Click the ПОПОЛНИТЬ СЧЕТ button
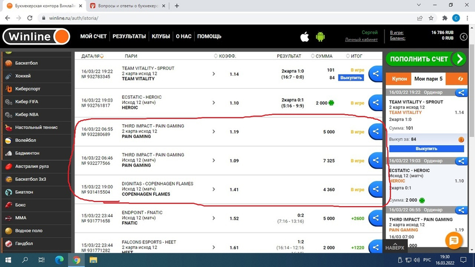The width and height of the screenshot is (475, 267). [x=426, y=59]
